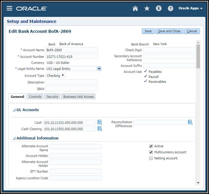Open the hamburger navigator menu
The image size is (209, 194).
[x=9, y=8]
